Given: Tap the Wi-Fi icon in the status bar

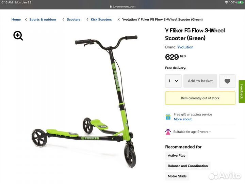Looking at the screenshot, I should 226,2.
